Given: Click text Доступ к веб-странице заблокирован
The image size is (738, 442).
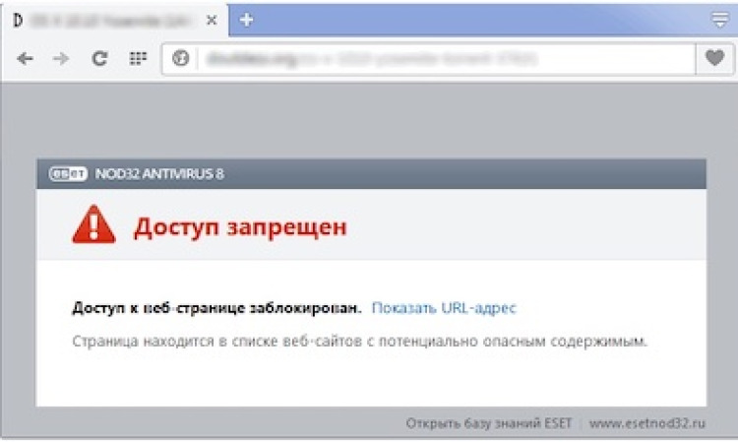Looking at the screenshot, I should click(216, 308).
